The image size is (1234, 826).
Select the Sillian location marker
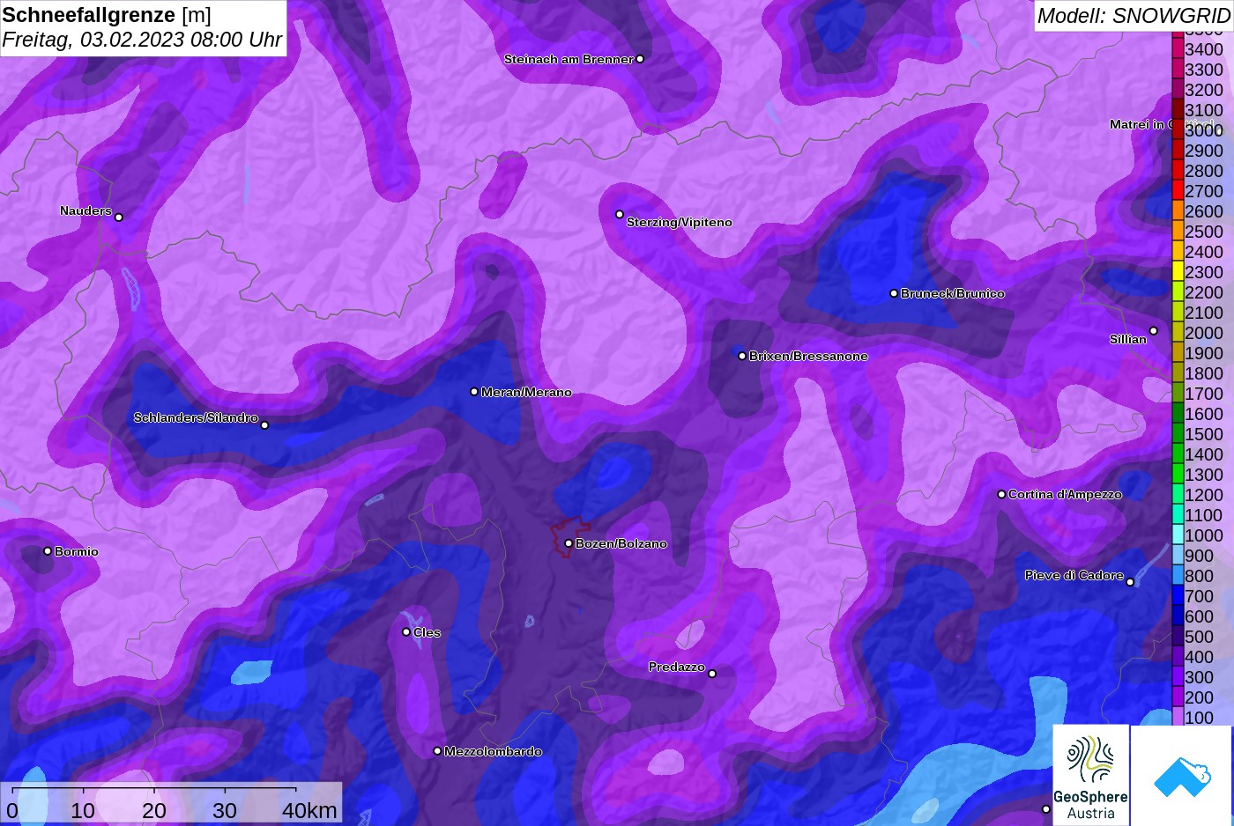pos(1153,331)
